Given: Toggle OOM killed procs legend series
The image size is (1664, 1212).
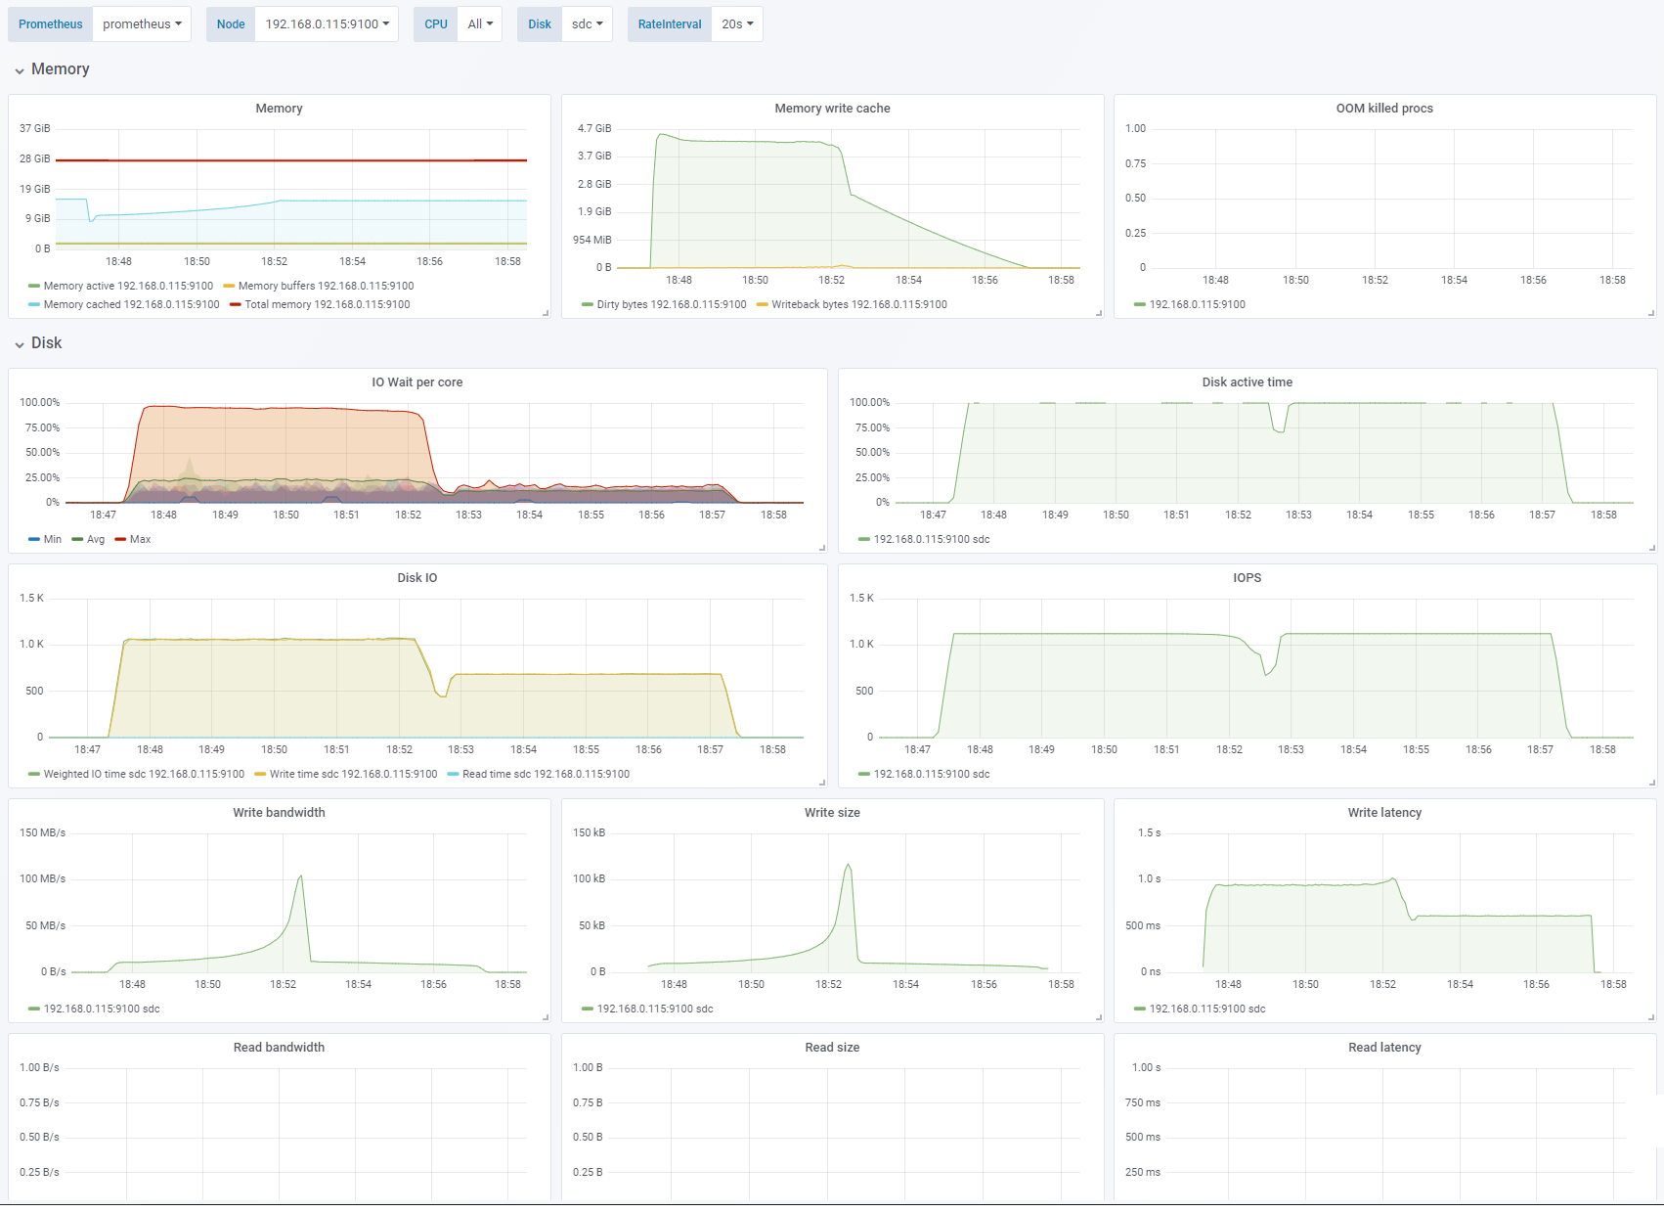Looking at the screenshot, I should pyautogui.click(x=1198, y=305).
